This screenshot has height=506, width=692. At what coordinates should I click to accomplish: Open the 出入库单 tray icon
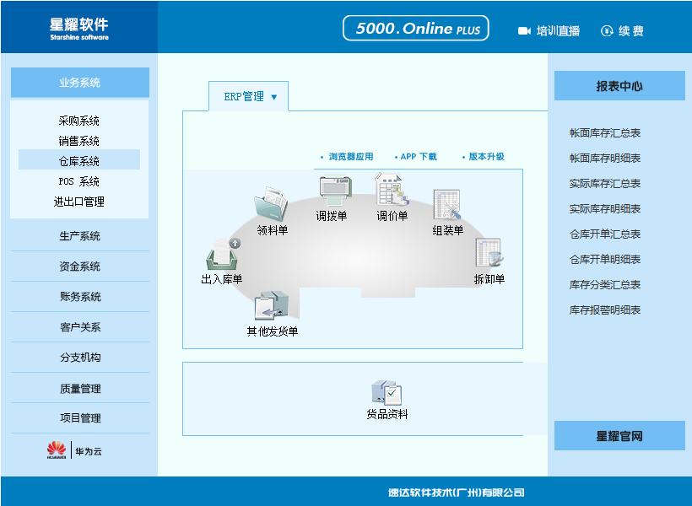(222, 254)
